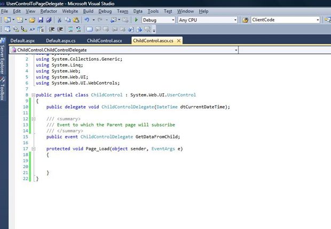Click the Open File folder icon
The image size is (331, 229).
point(32,20)
